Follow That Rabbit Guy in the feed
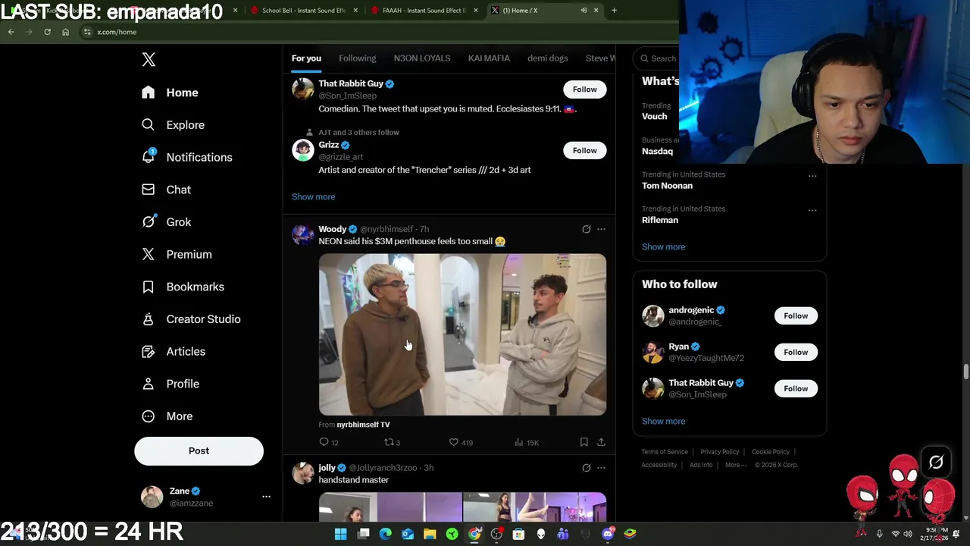 click(584, 89)
